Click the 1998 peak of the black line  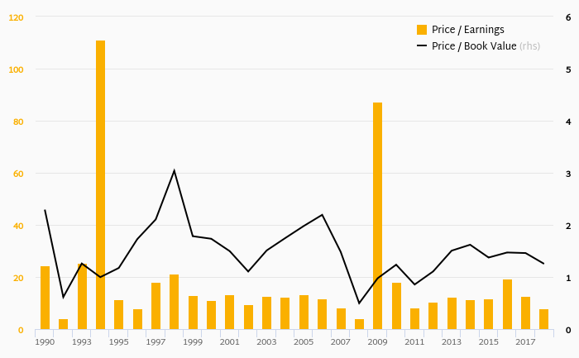175,171
